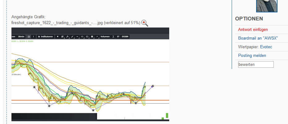The width and height of the screenshot is (288, 124).
Task: Click the info 'i' icon in chart toolbar
Action: tap(33, 36)
